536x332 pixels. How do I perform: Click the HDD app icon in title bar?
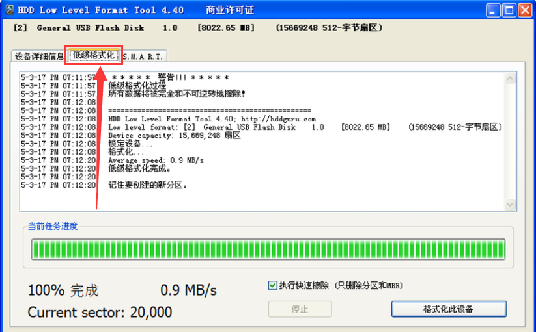pos(8,10)
